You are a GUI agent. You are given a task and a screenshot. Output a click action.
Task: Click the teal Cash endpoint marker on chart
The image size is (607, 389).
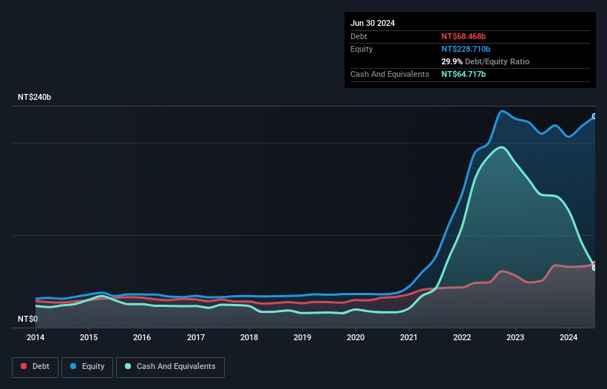pos(594,268)
